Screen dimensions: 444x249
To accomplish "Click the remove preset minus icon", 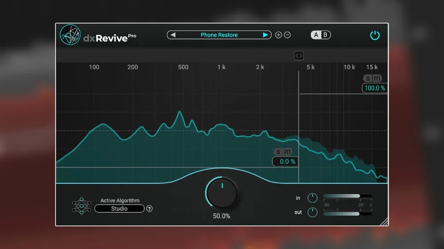I will click(x=287, y=35).
